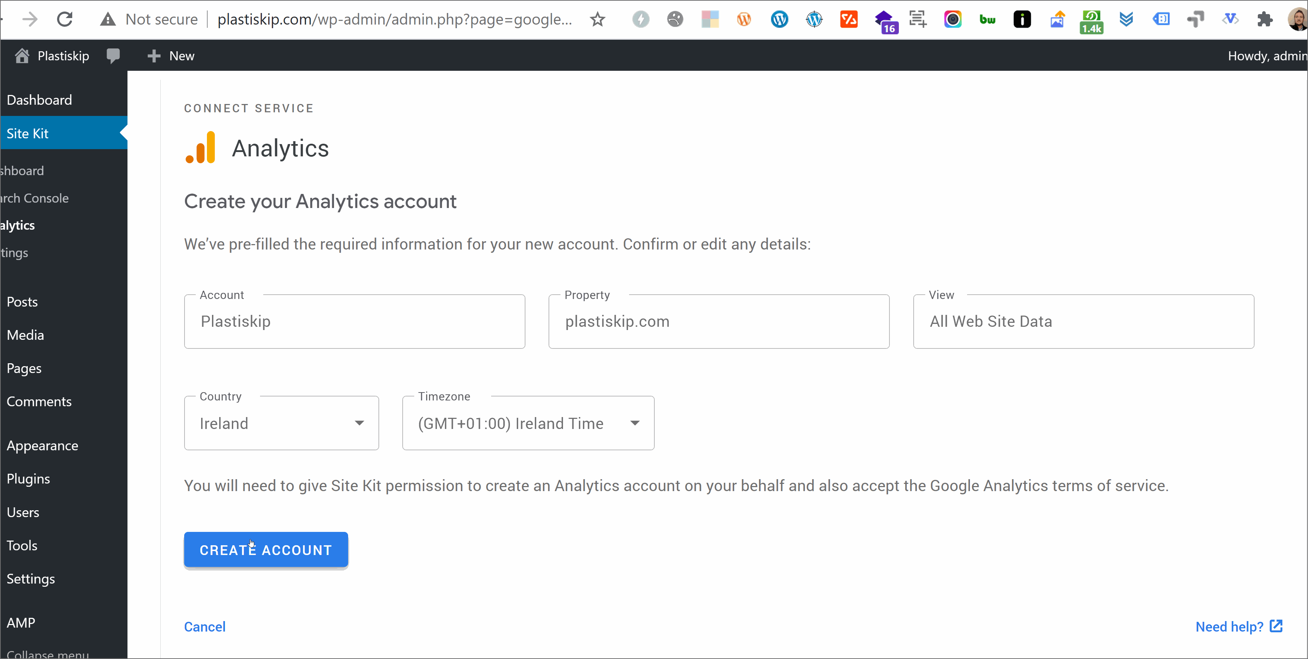Screen dimensions: 1308x659
Task: Click the pastel four-square extension icon
Action: (x=710, y=19)
